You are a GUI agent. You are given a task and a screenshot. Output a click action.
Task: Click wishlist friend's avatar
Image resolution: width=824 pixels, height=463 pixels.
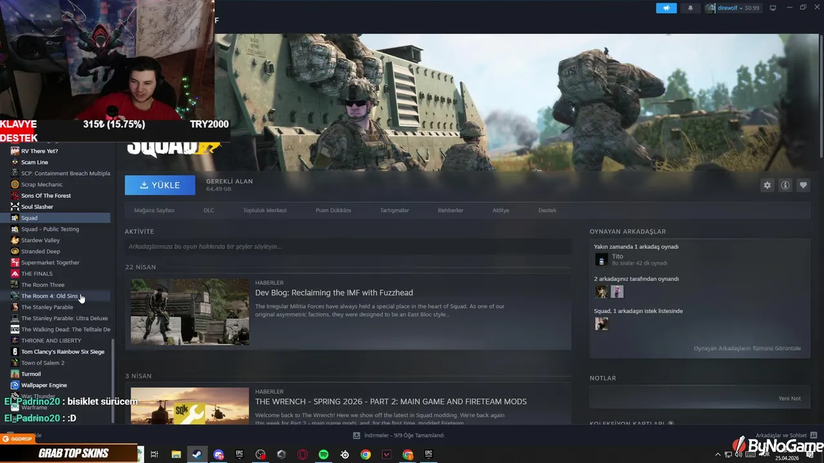pyautogui.click(x=601, y=324)
